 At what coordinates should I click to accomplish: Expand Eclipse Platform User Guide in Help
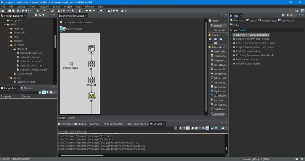click(x=231, y=39)
